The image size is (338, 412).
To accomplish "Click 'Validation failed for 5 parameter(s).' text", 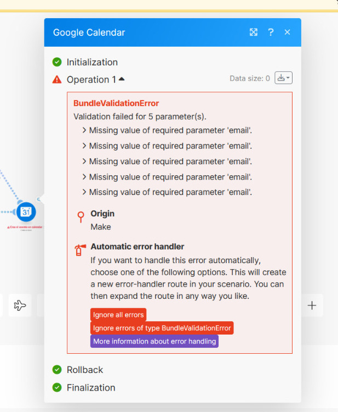I will pos(140,116).
